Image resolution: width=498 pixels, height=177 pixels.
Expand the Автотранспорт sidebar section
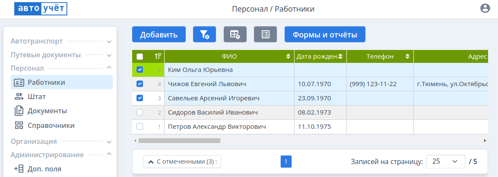tap(109, 42)
